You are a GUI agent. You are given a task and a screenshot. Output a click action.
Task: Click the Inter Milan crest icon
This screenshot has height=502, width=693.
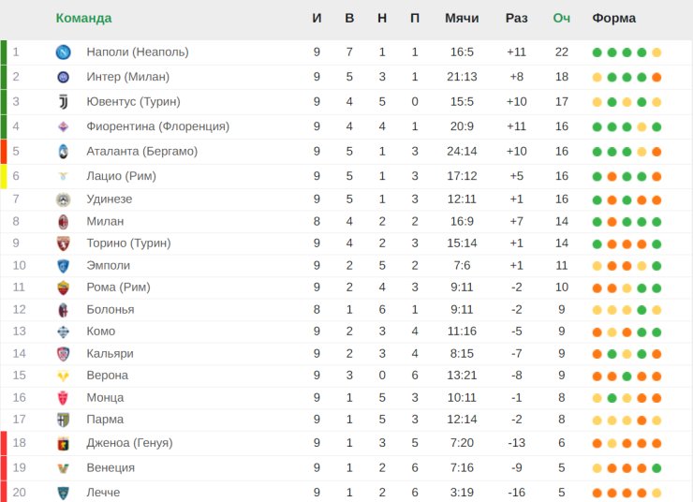click(63, 77)
